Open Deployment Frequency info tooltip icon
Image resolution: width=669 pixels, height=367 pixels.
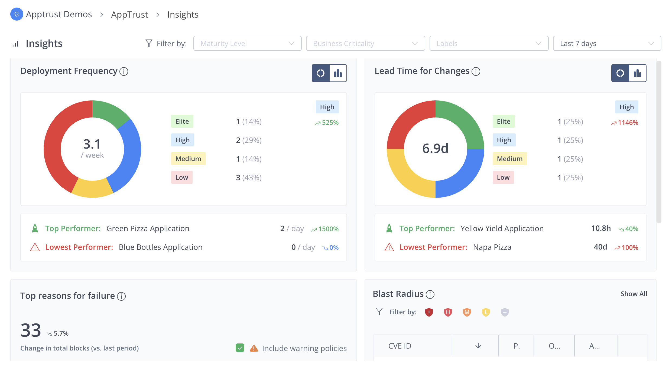pos(124,71)
